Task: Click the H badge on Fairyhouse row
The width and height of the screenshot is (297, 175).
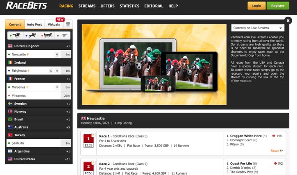Action: (x=57, y=71)
